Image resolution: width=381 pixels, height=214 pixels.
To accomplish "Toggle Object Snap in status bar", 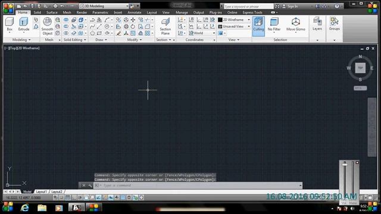I will tap(86, 197).
